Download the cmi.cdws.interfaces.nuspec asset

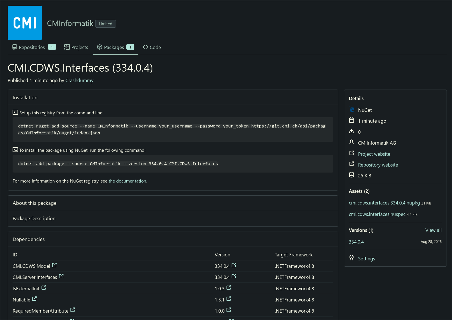377,214
